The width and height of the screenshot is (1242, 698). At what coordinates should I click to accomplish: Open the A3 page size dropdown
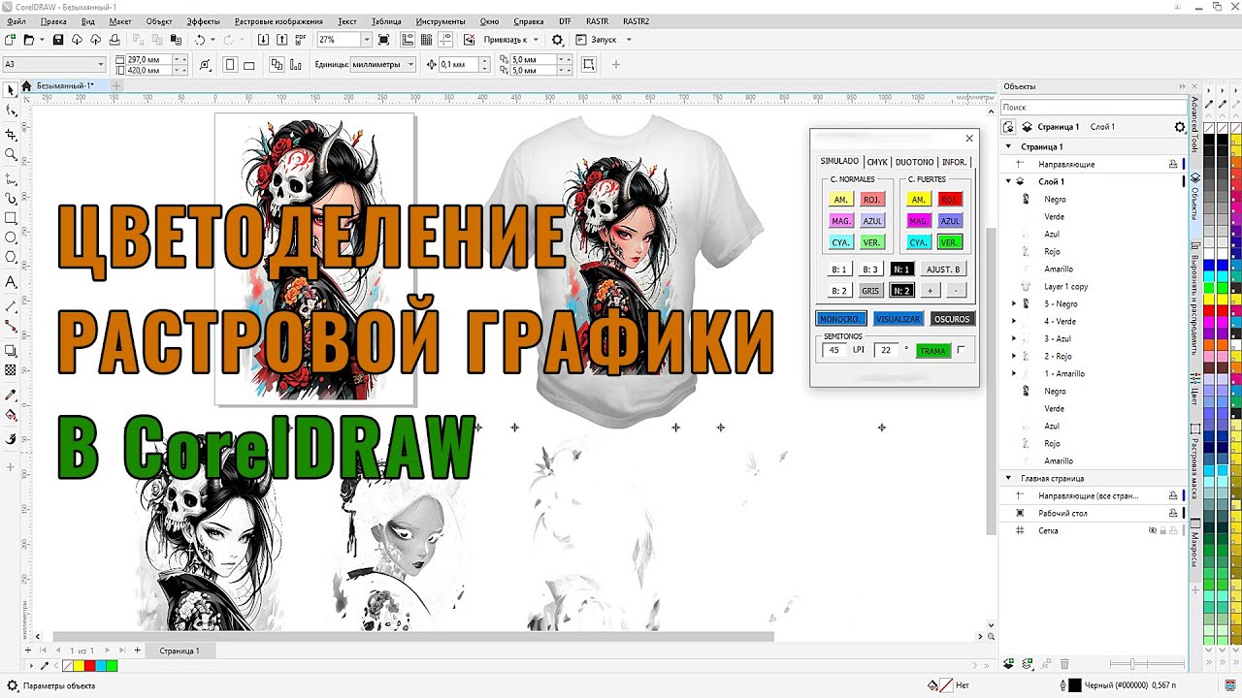click(101, 64)
